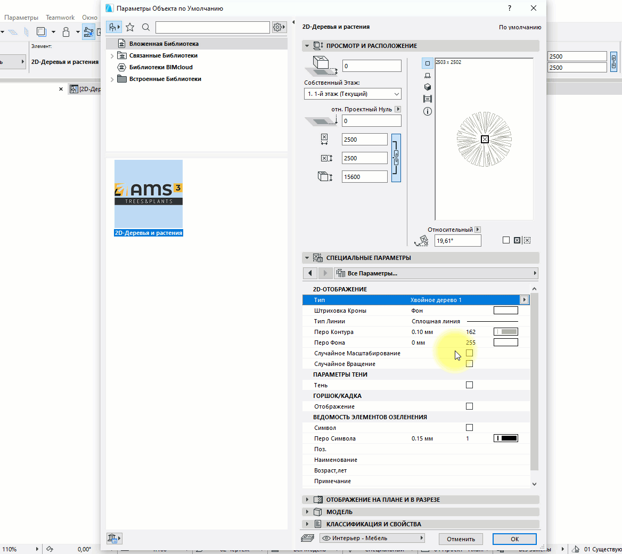
Task: Open the Library Manager icon
Action: click(x=114, y=539)
